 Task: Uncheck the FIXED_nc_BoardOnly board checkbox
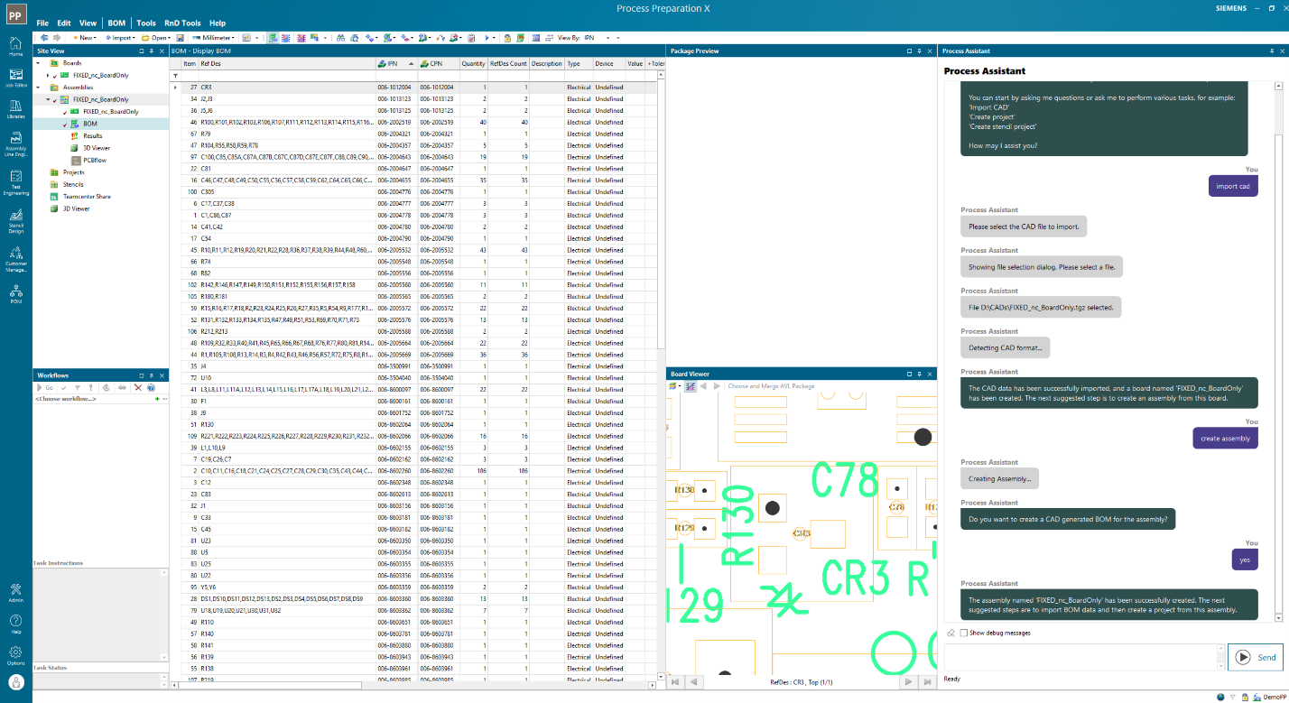[x=54, y=75]
